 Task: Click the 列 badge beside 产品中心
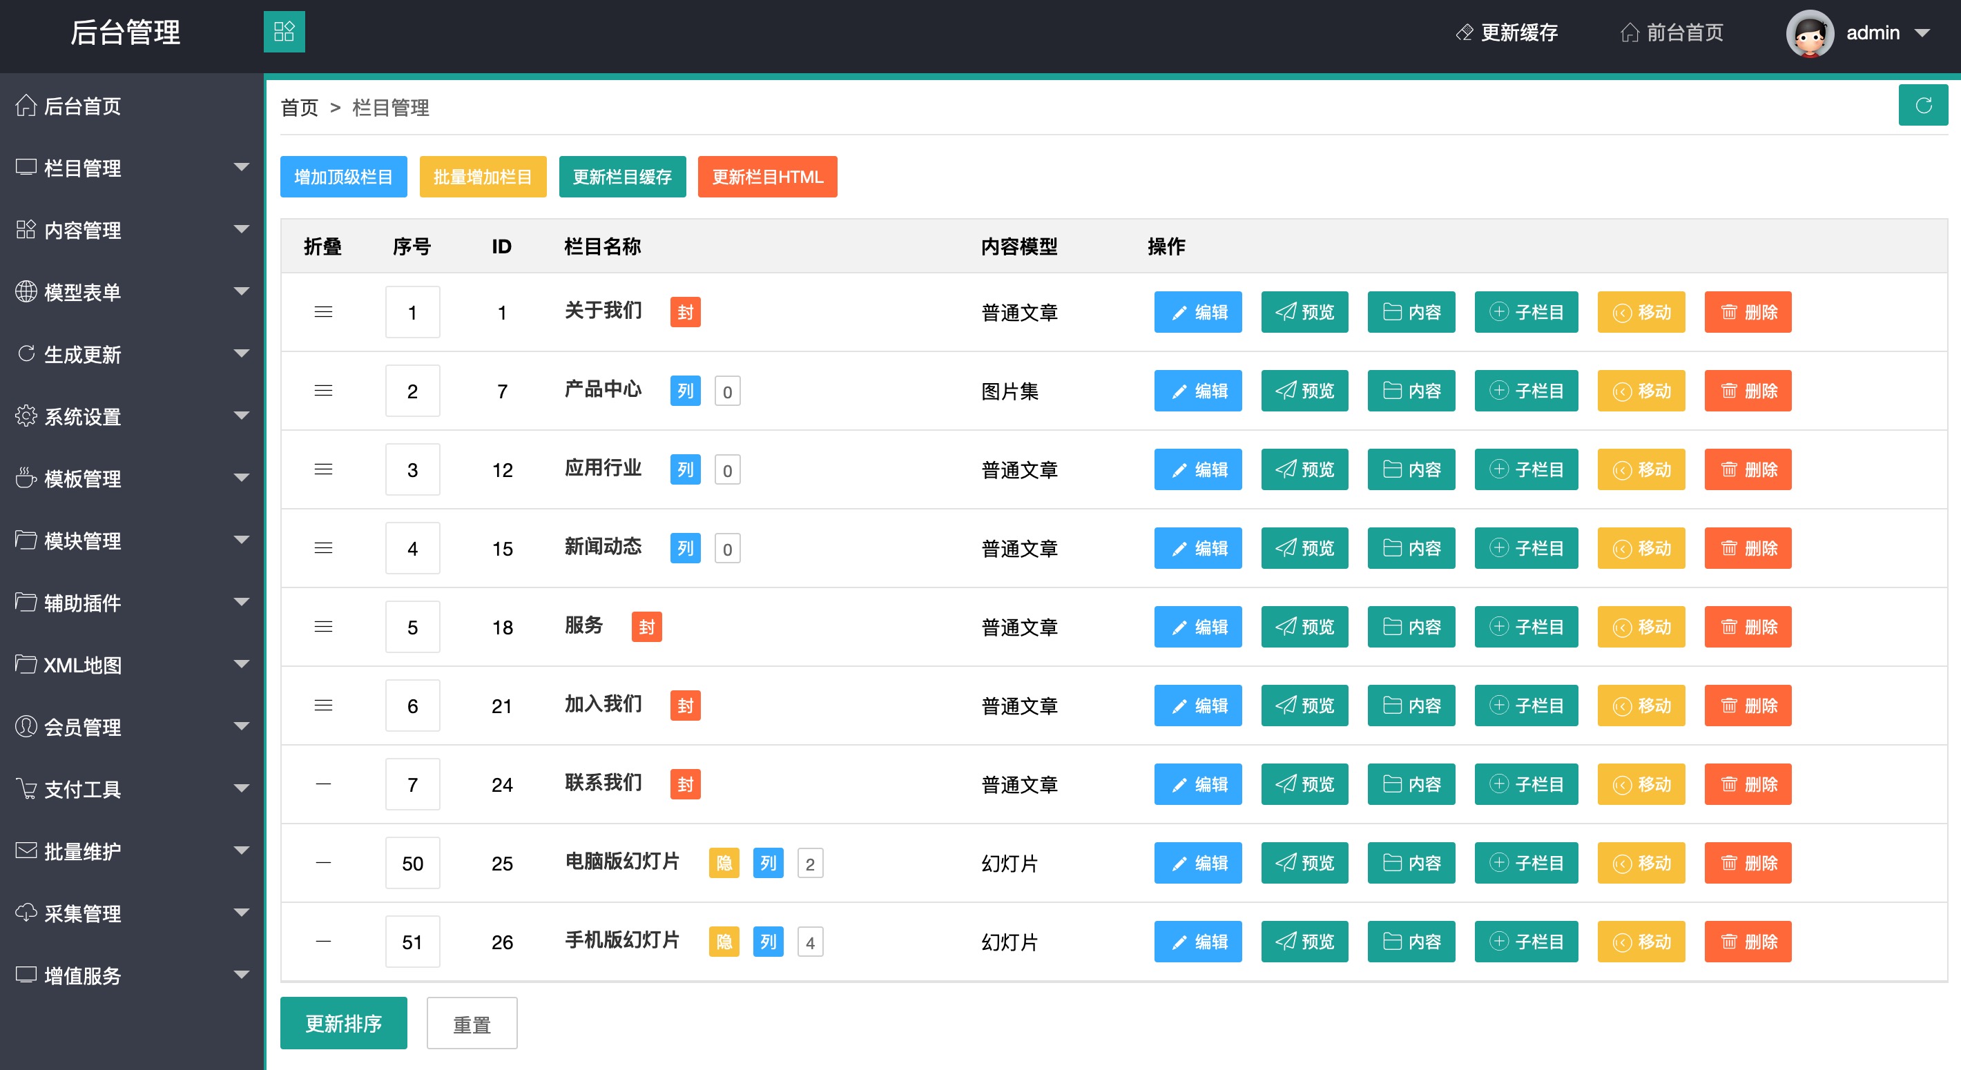(x=684, y=391)
